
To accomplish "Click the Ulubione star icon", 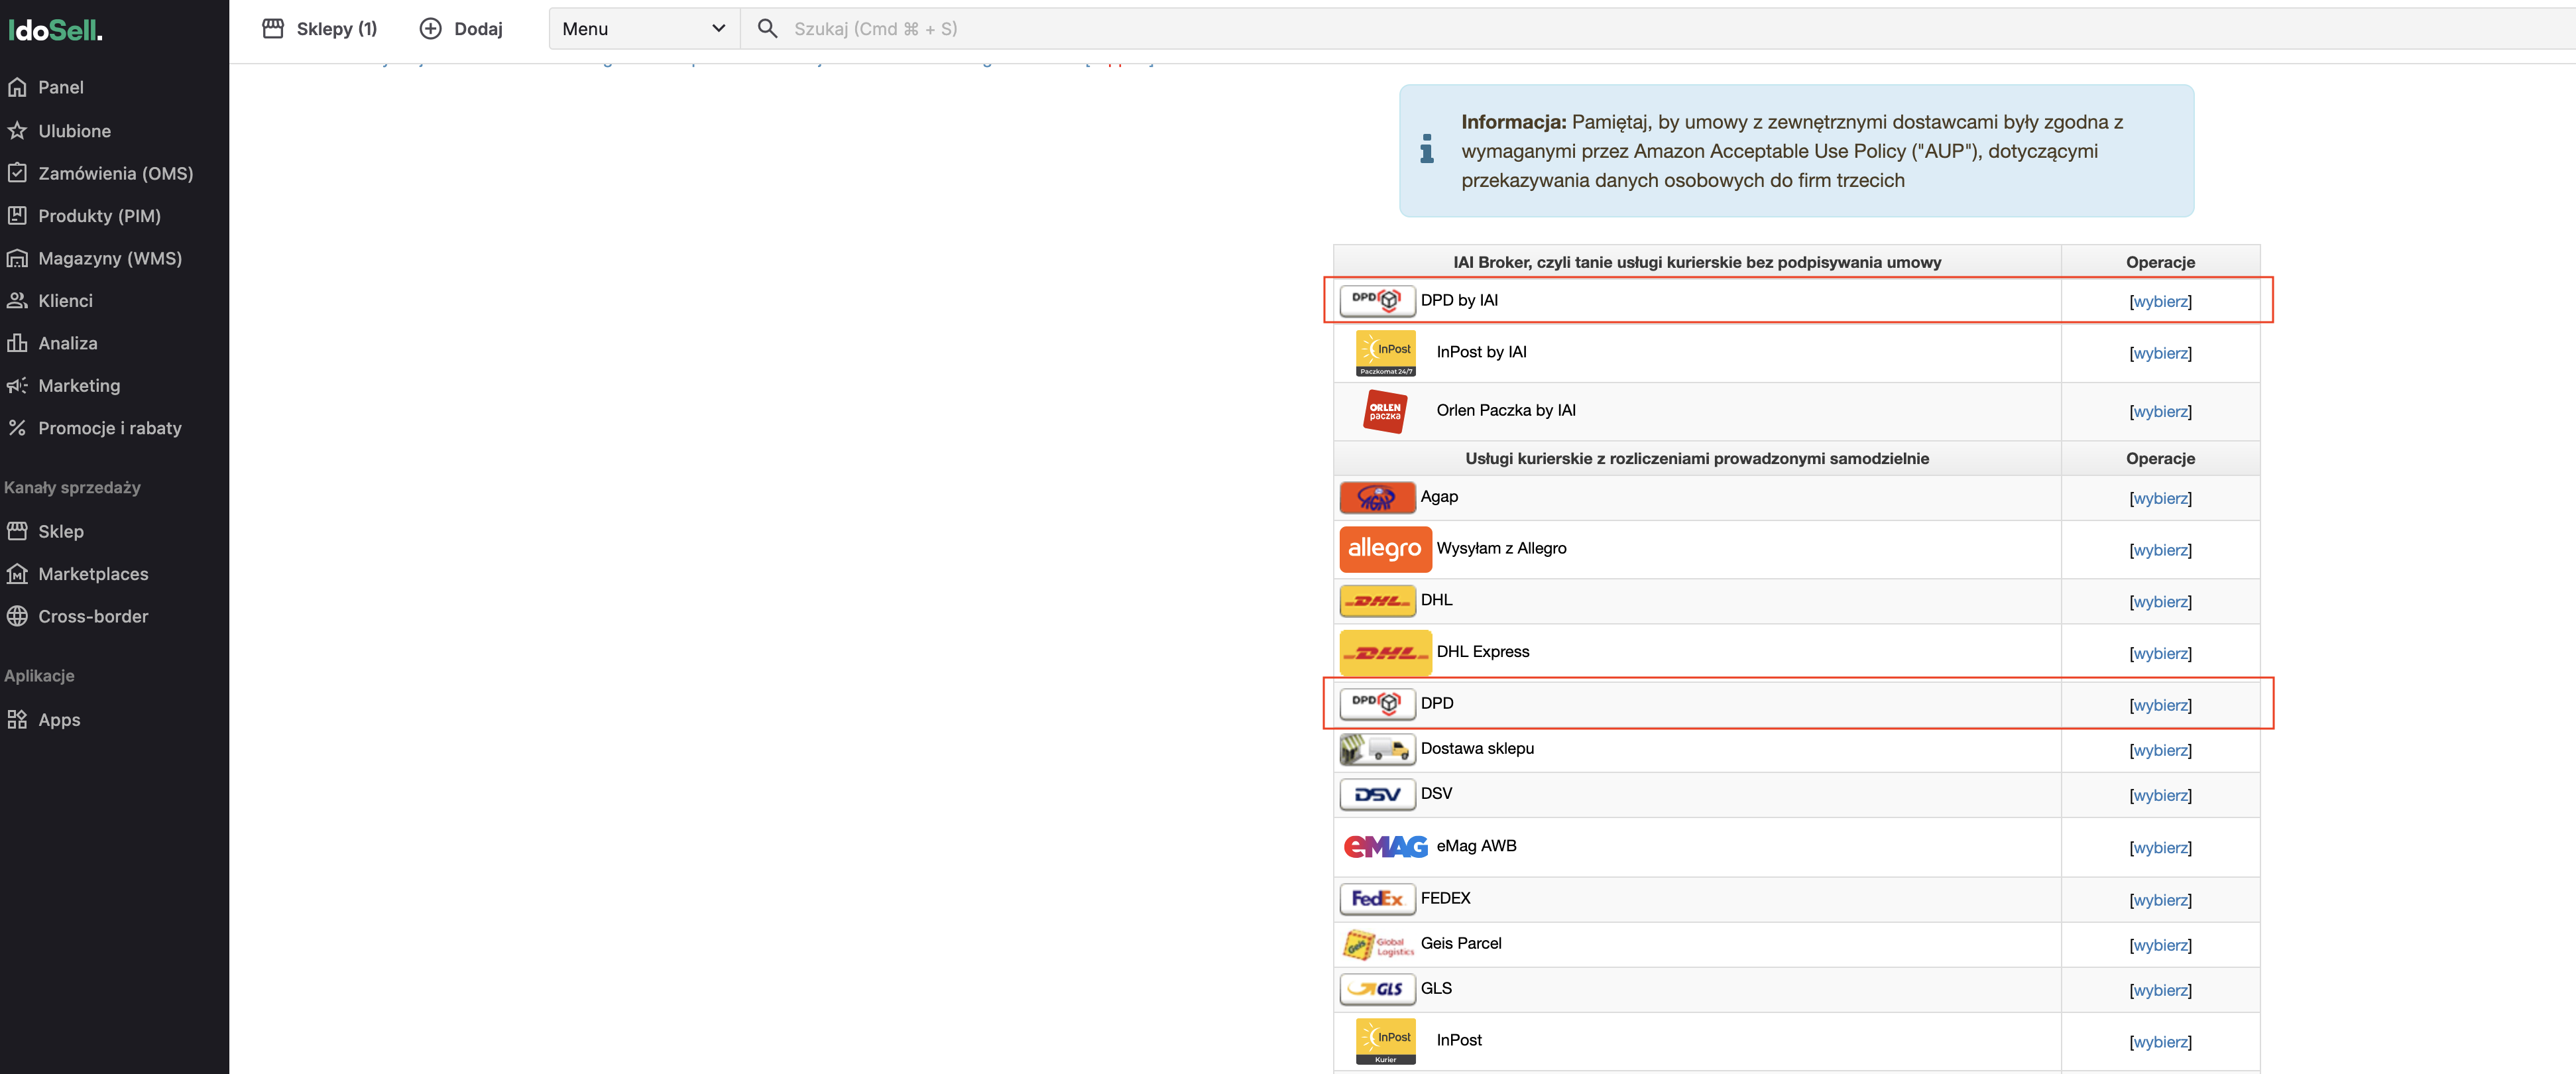I will (17, 131).
